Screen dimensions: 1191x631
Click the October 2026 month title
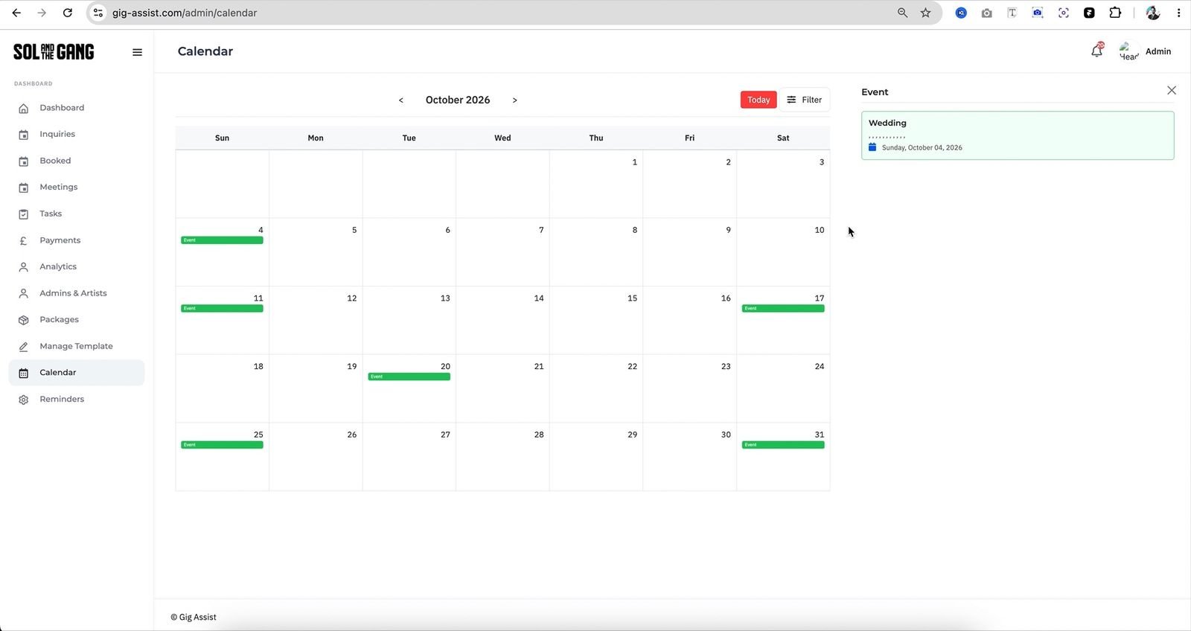coord(458,100)
